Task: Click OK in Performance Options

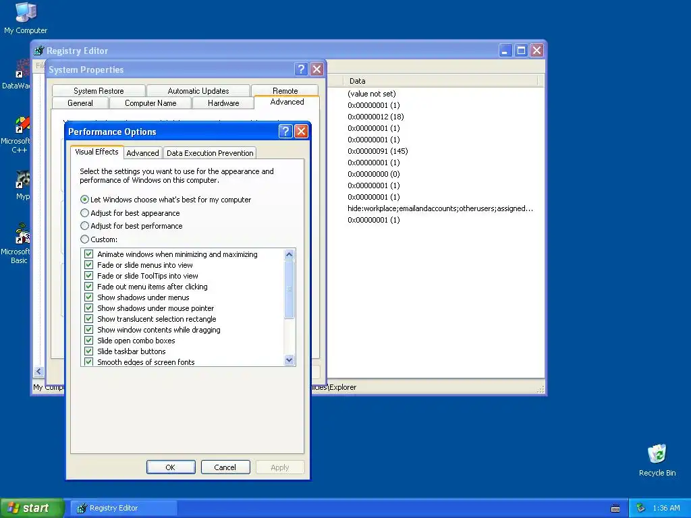Action: [171, 467]
